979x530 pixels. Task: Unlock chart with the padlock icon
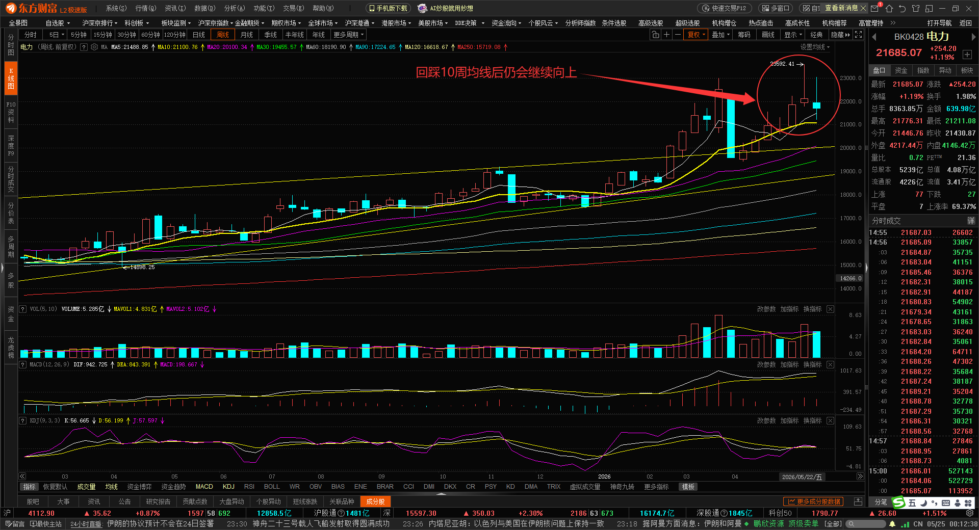pyautogui.click(x=655, y=35)
